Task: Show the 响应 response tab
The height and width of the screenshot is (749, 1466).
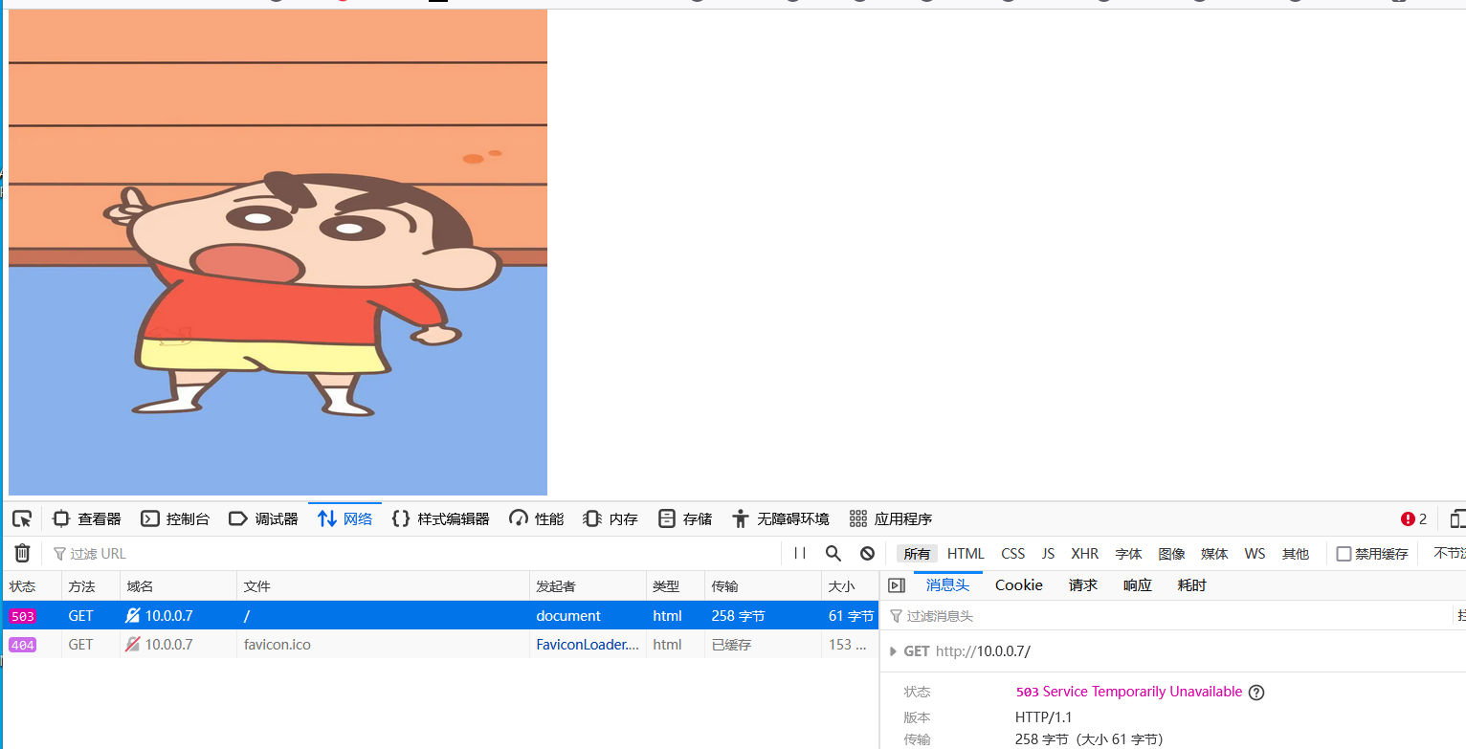Action: pyautogui.click(x=1137, y=585)
